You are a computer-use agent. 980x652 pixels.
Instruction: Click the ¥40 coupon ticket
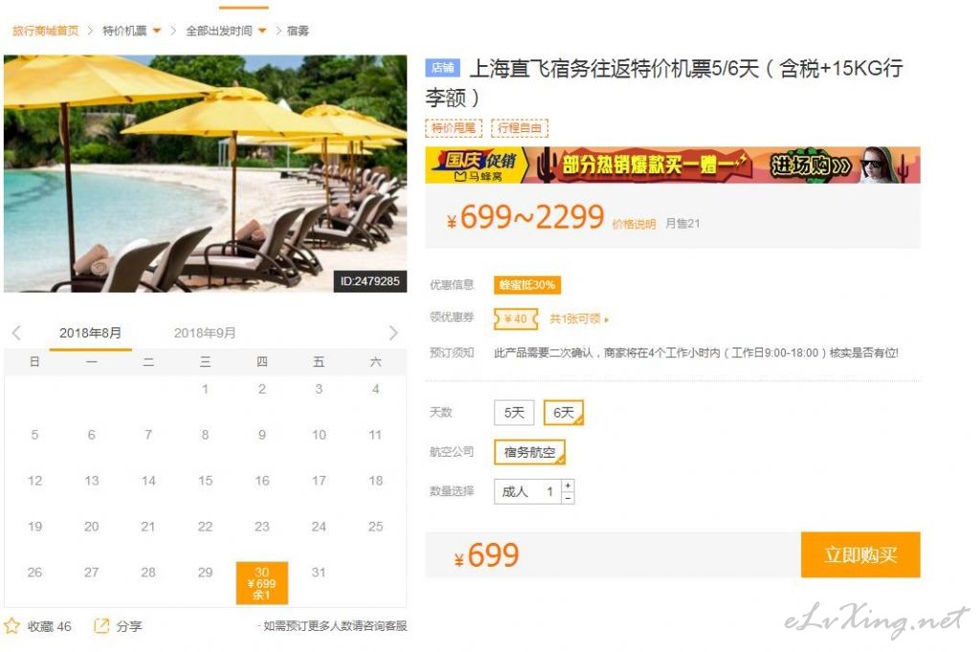pyautogui.click(x=516, y=319)
